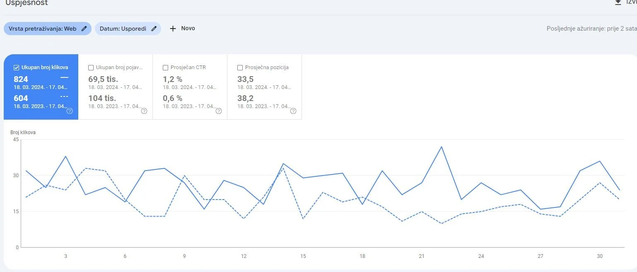Image resolution: width=637 pixels, height=272 pixels.
Task: Edit the date compare filter pencil
Action: [154, 29]
